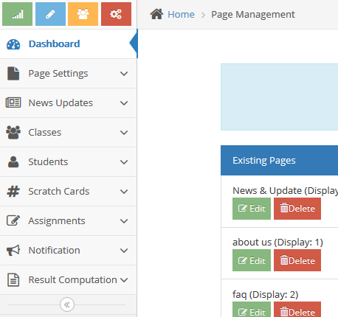Expand Students chevron
Image resolution: width=338 pixels, height=317 pixels.
[x=124, y=162]
